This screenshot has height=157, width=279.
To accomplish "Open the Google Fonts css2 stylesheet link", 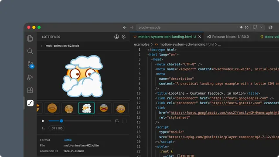I will click(225, 113).
